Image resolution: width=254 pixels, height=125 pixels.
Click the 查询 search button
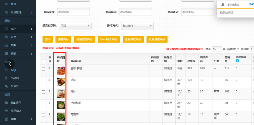(x=48, y=39)
